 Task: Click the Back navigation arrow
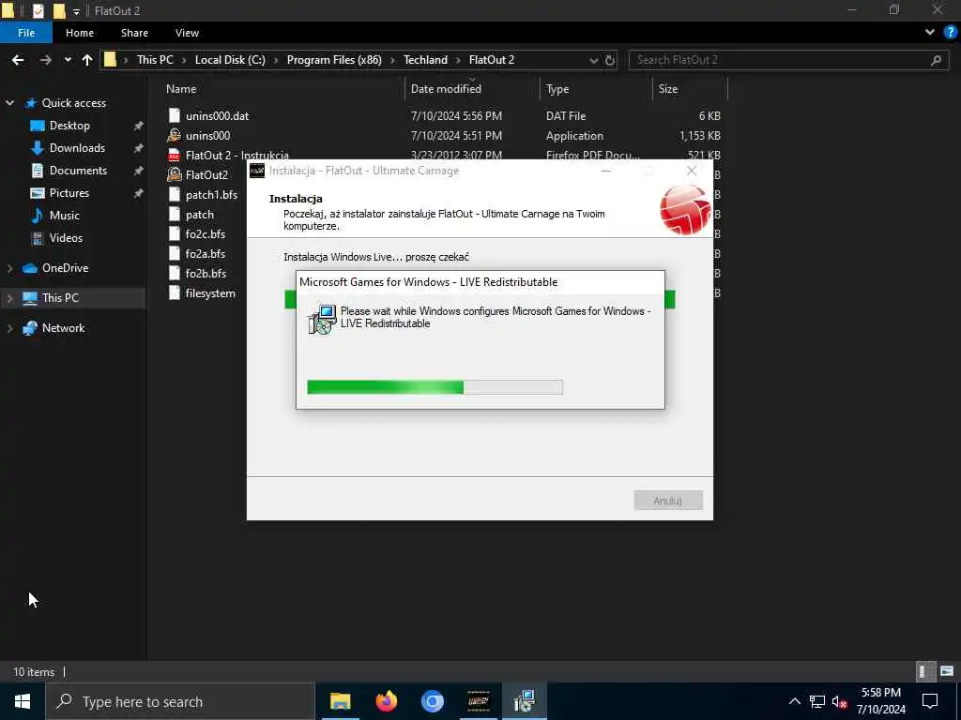(x=18, y=60)
